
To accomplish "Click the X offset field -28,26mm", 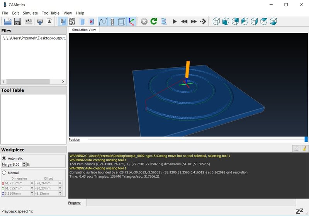I will point(46,183).
